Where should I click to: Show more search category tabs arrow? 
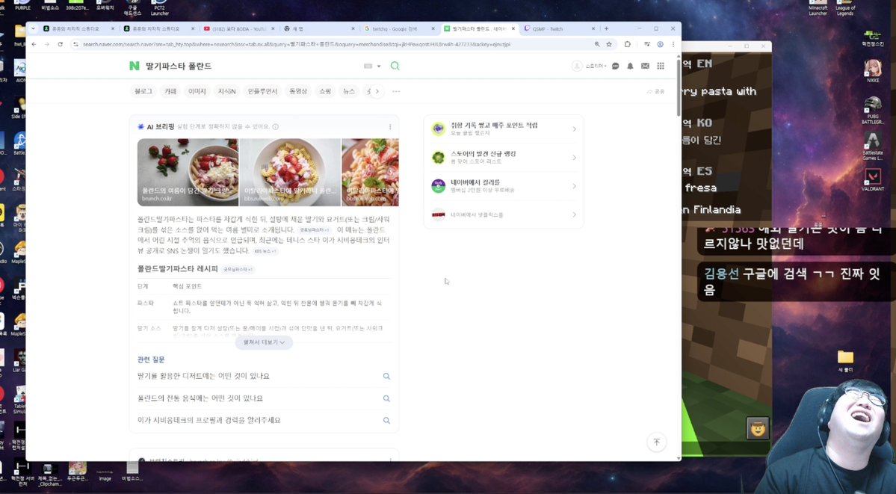click(377, 91)
